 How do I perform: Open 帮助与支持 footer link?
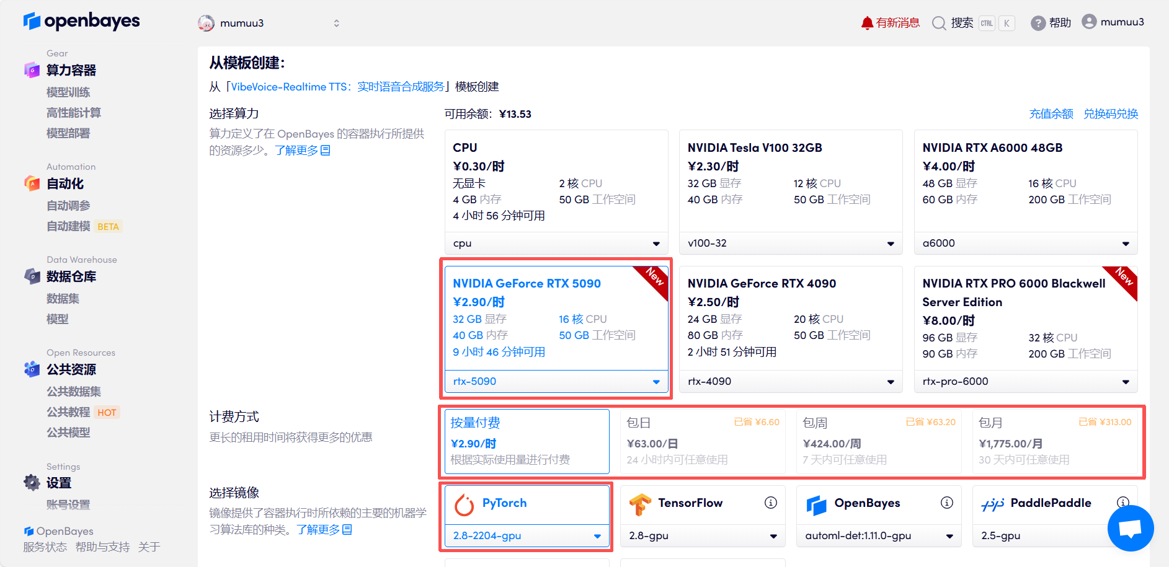[102, 547]
